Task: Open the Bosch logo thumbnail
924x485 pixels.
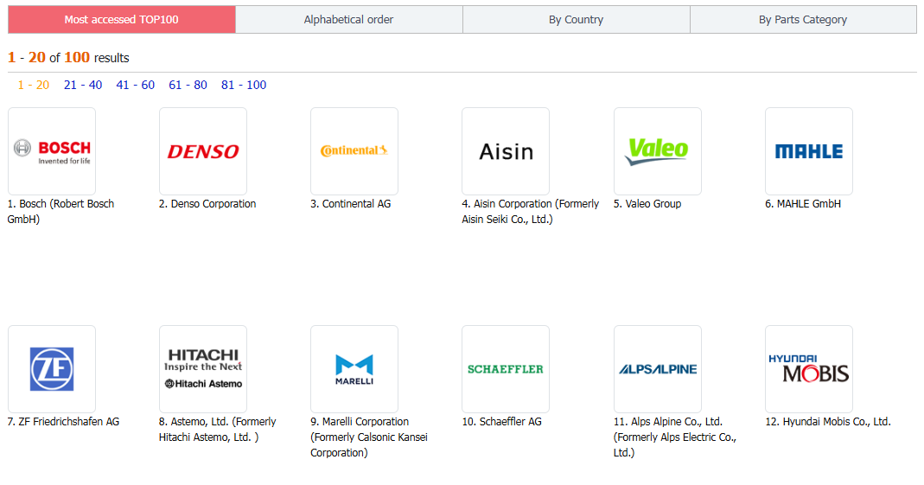Action: coord(52,151)
